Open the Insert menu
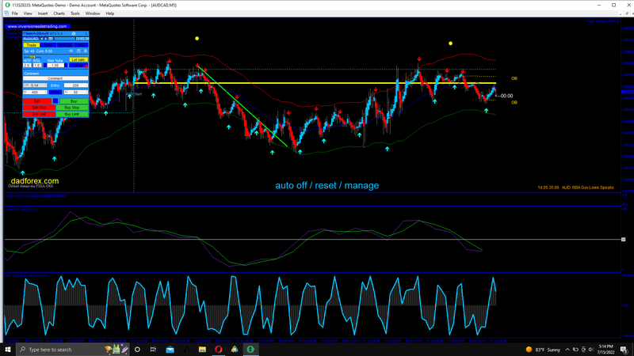The height and width of the screenshot is (356, 634). pos(43,13)
